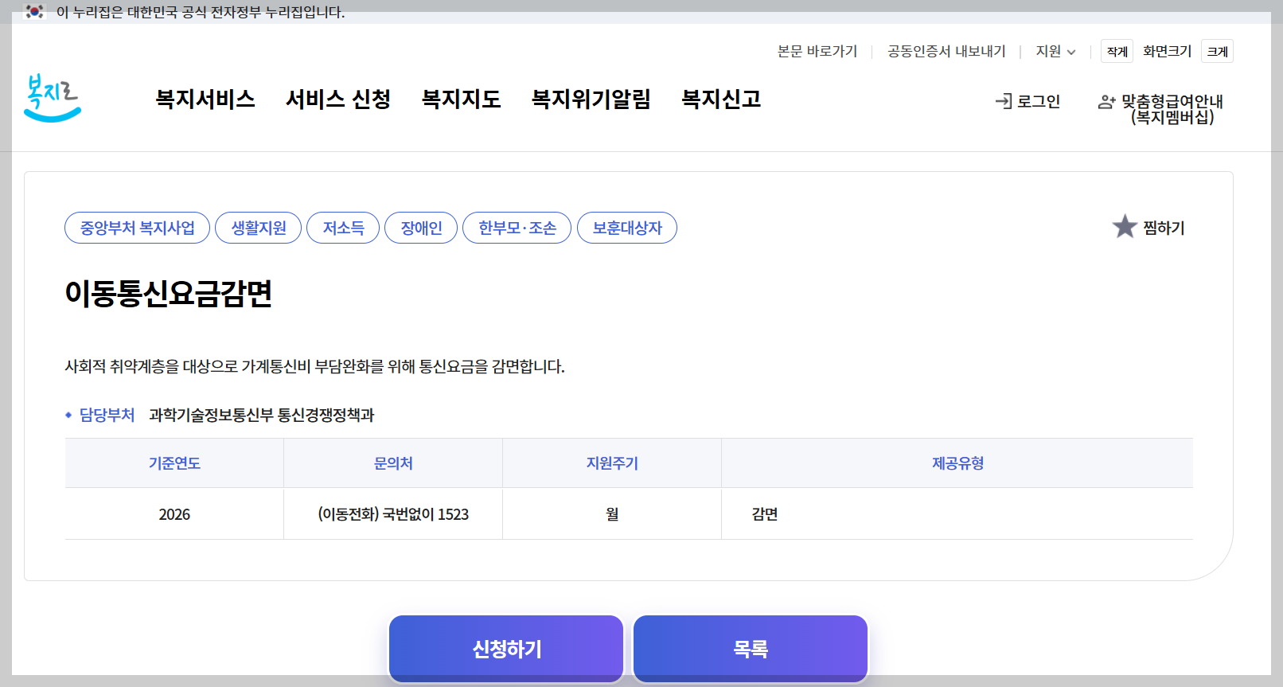Screen dimensions: 1283x687
Task: Click the 본문 바로가기 link
Action: point(817,51)
